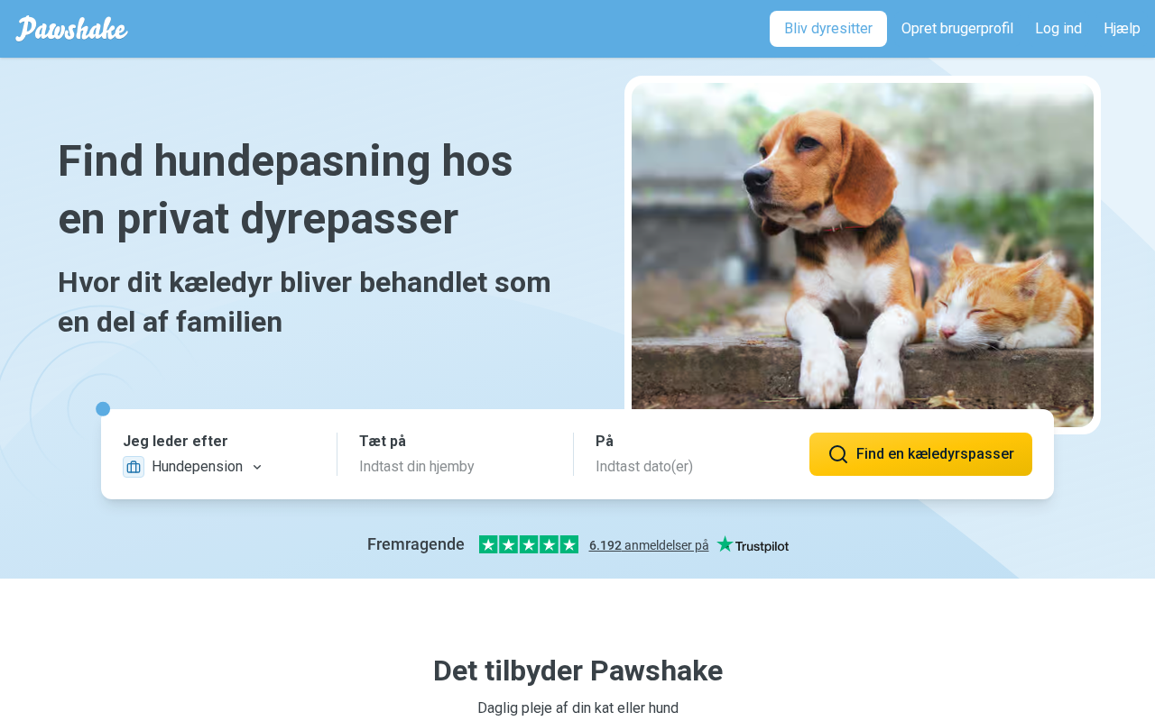Focus the Indtast din hjemby field

coord(455,467)
